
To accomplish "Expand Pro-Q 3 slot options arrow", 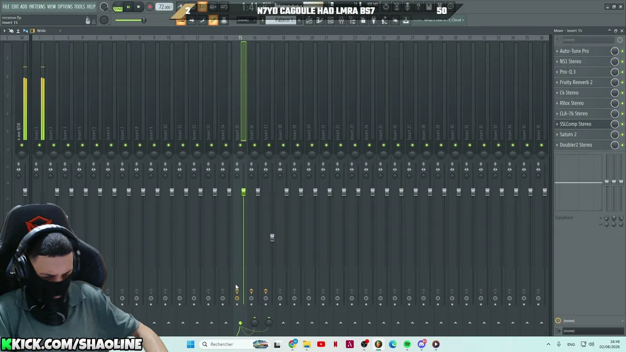I will [x=557, y=72].
